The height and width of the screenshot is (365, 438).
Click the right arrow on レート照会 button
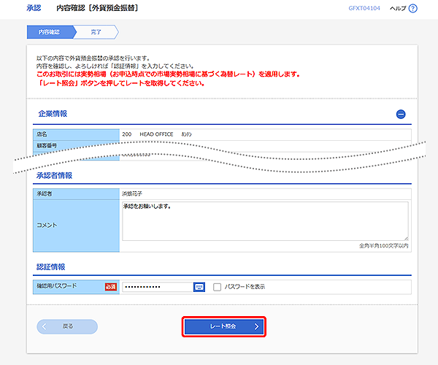(256, 326)
